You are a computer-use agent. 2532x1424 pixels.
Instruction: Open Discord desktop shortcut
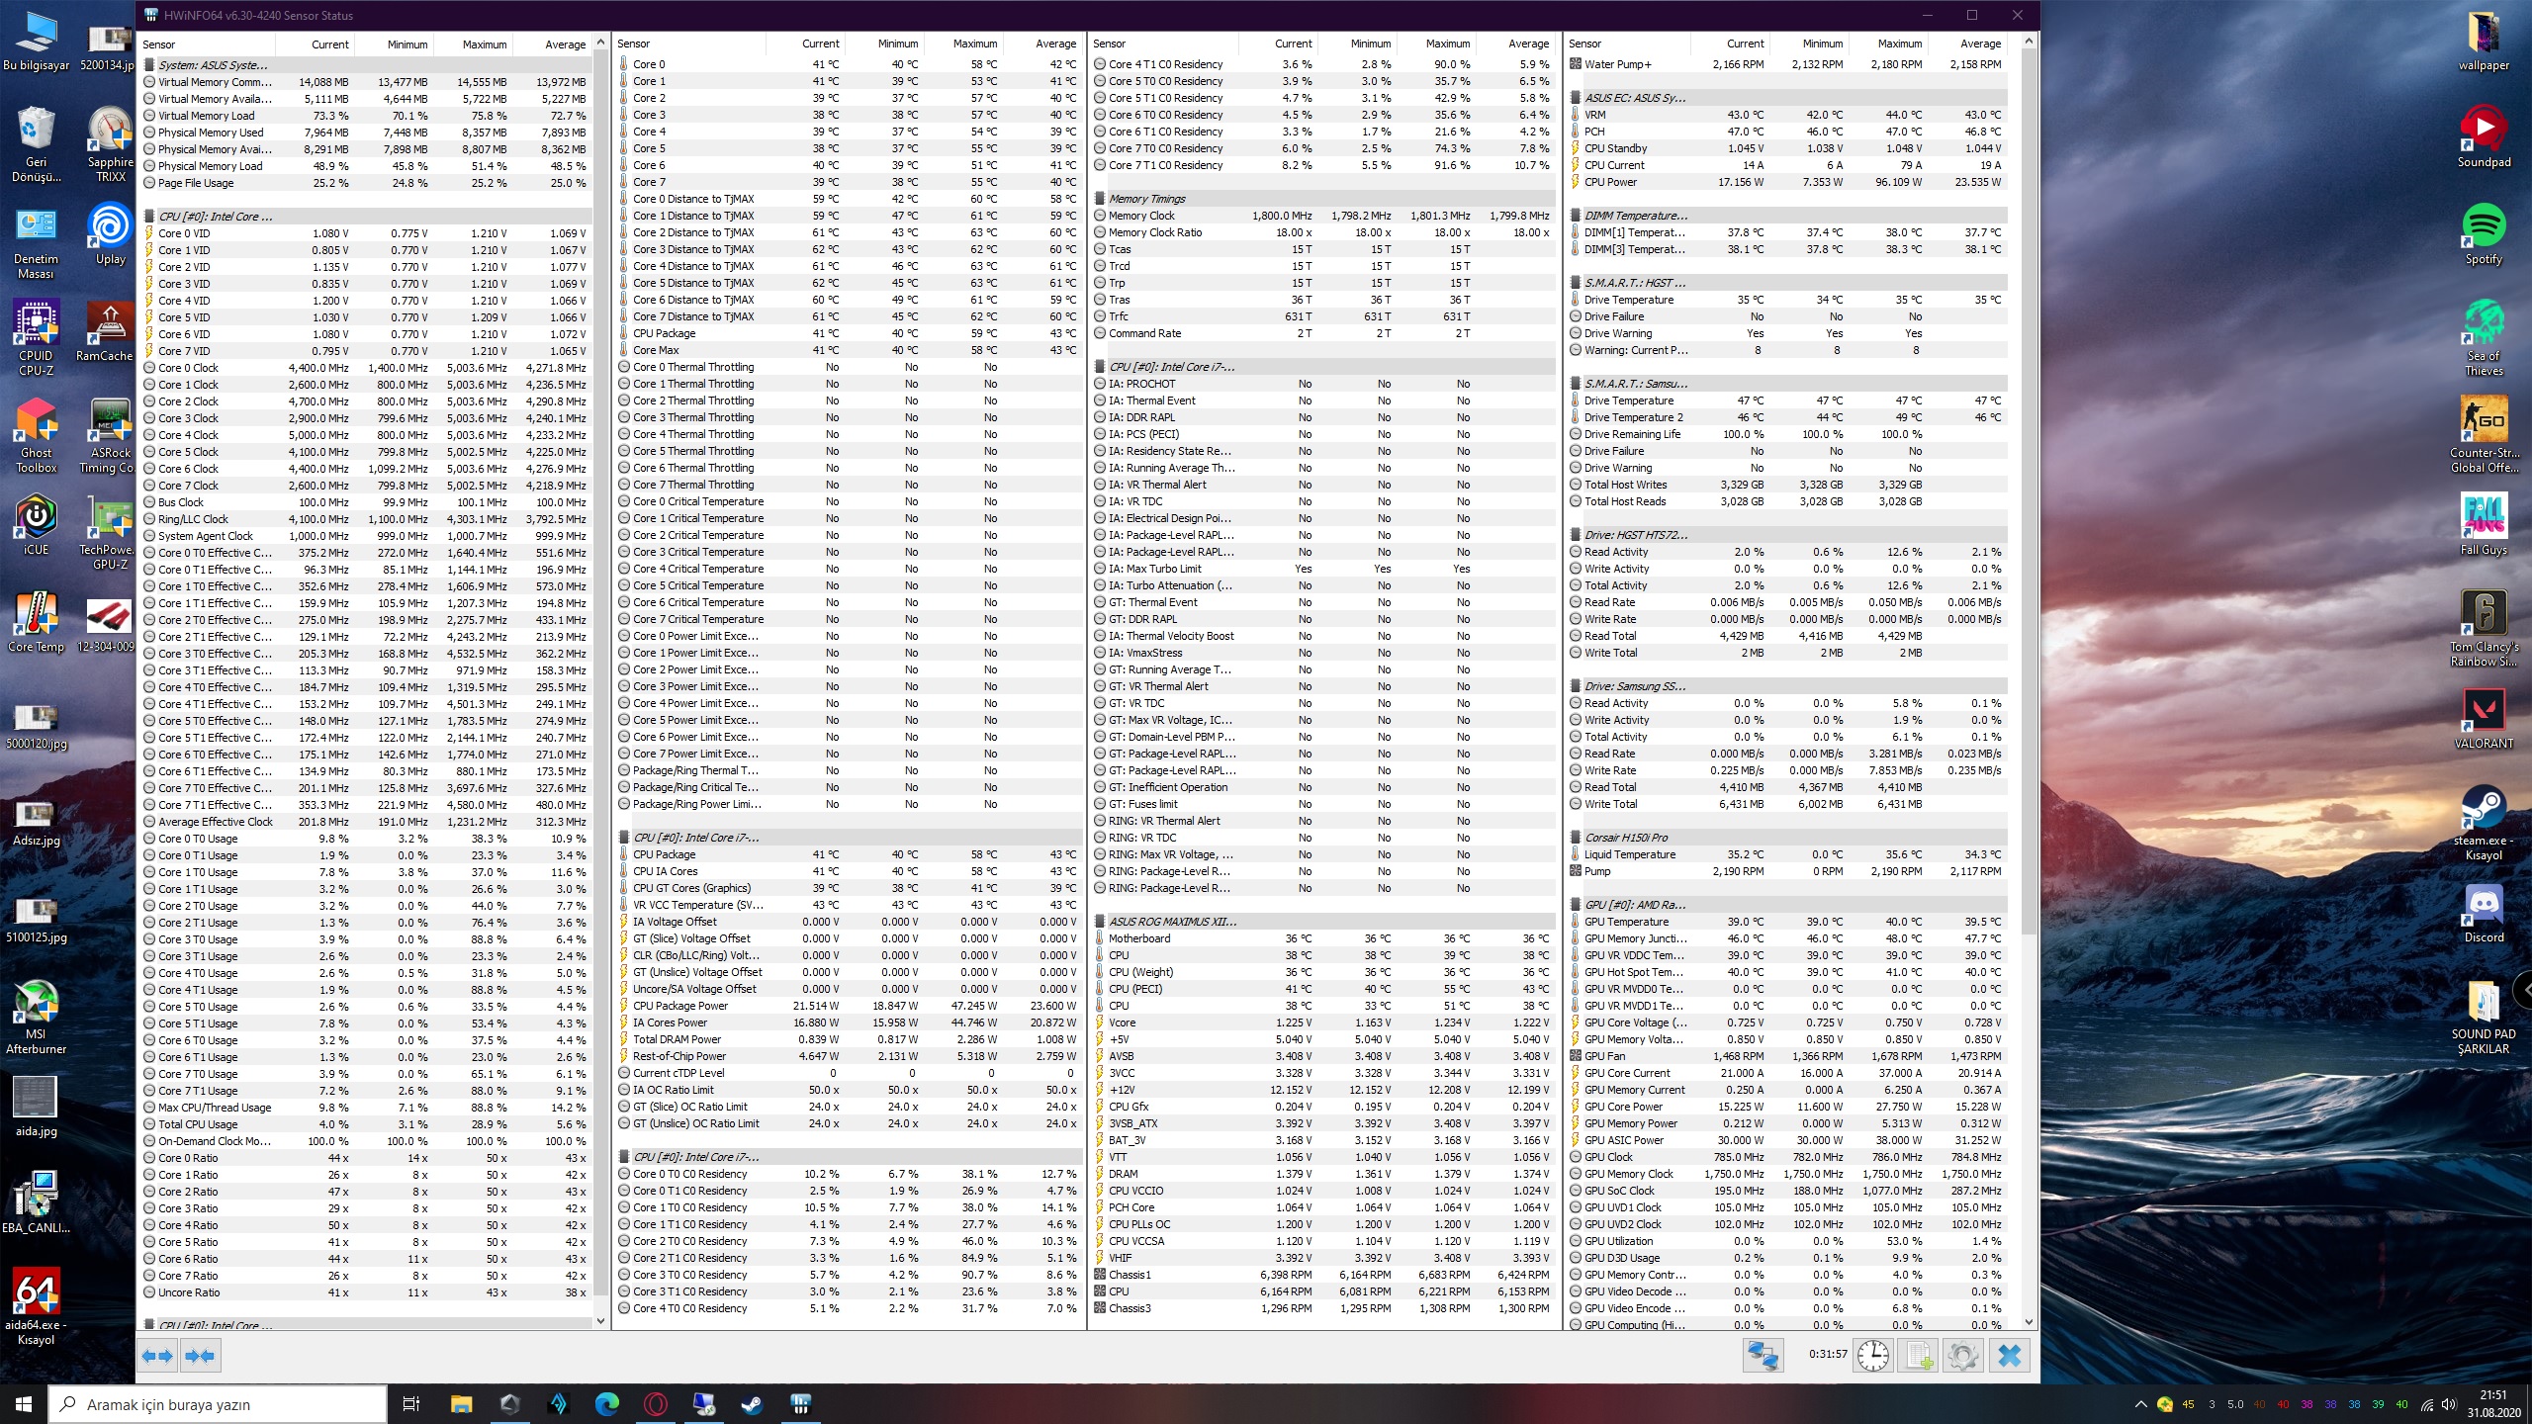point(2484,912)
